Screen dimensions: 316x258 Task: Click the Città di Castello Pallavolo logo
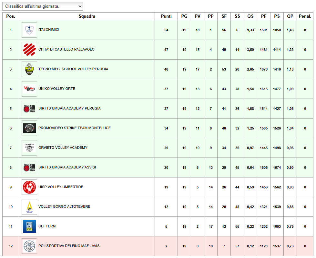pos(29,50)
